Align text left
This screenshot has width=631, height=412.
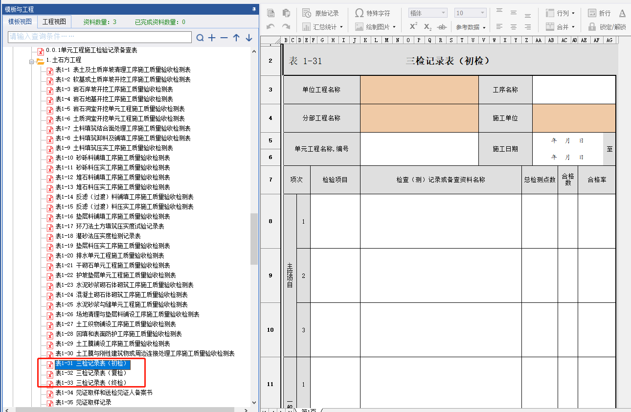[x=499, y=27]
